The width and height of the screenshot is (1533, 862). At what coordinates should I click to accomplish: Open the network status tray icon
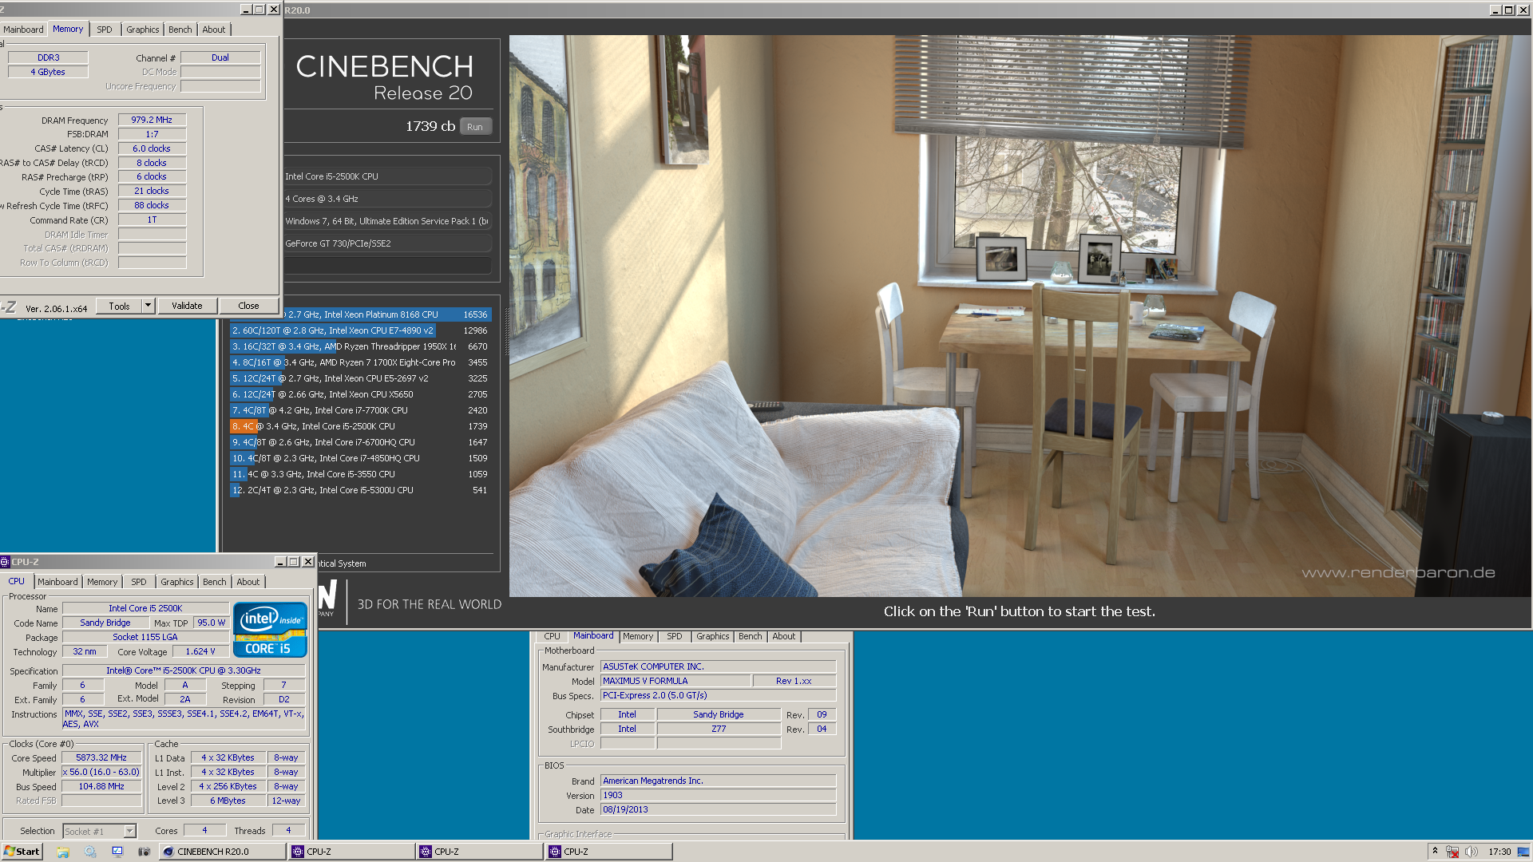(x=1452, y=852)
